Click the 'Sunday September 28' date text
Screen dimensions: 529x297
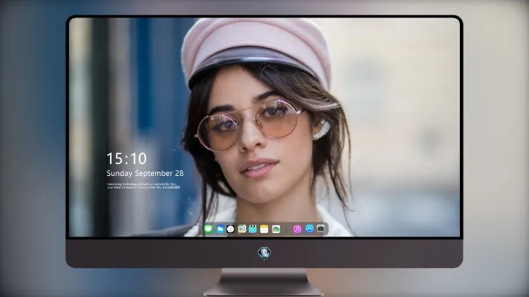(x=145, y=173)
